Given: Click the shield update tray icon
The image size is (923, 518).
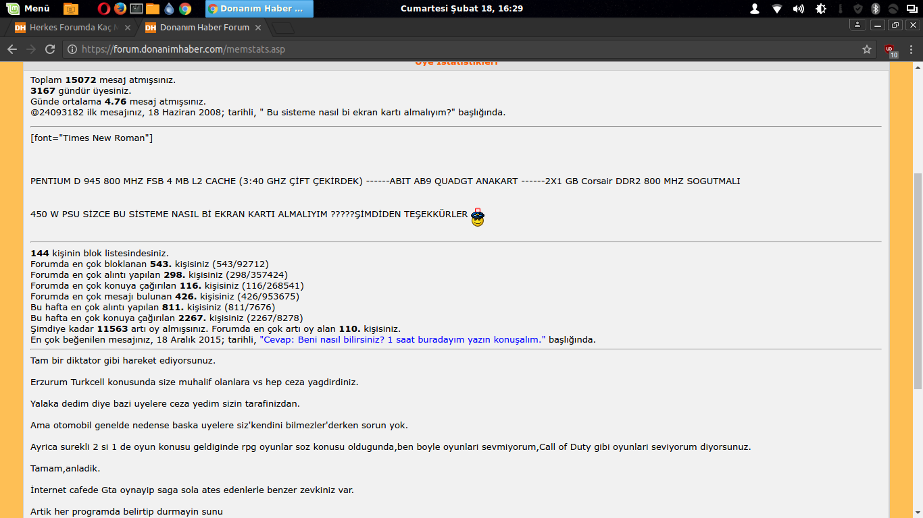Looking at the screenshot, I should (x=857, y=9).
